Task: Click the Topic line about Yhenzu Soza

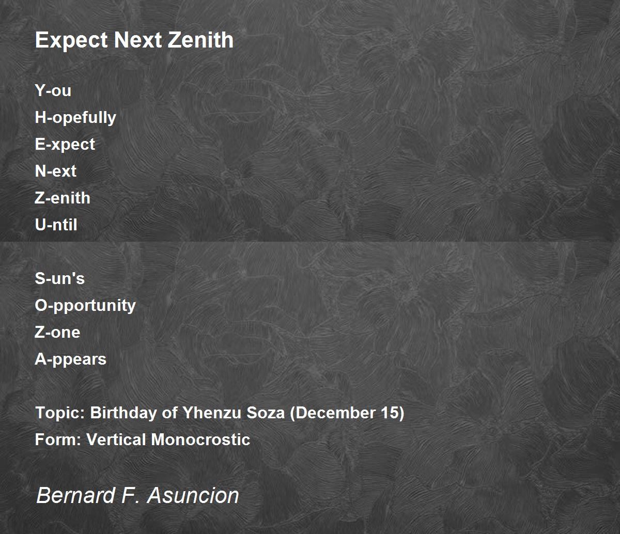Action: 220,413
